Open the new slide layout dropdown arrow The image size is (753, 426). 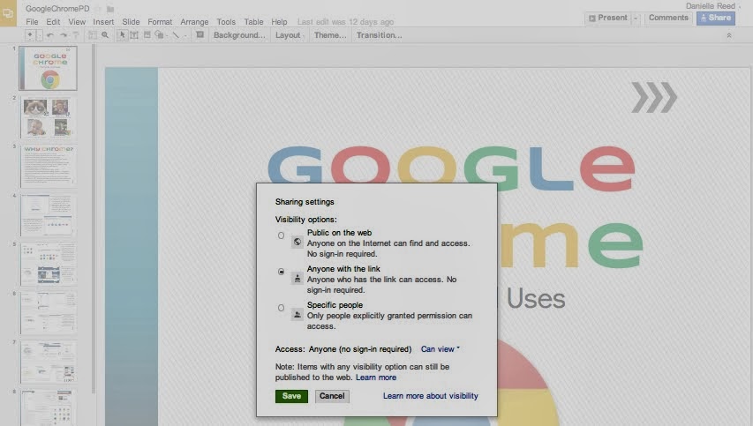[x=40, y=35]
